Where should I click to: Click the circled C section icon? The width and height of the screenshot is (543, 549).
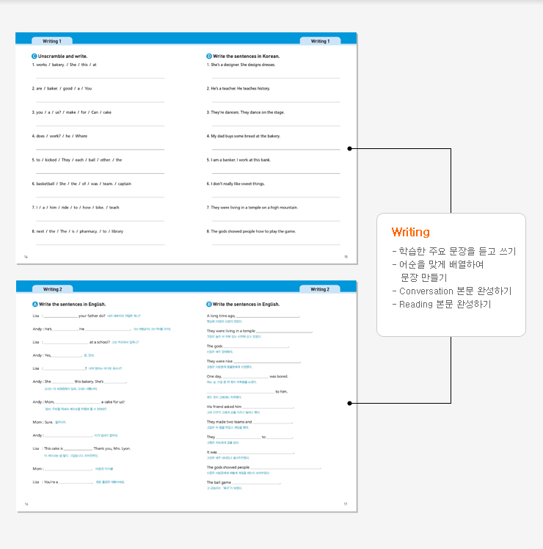click(34, 56)
